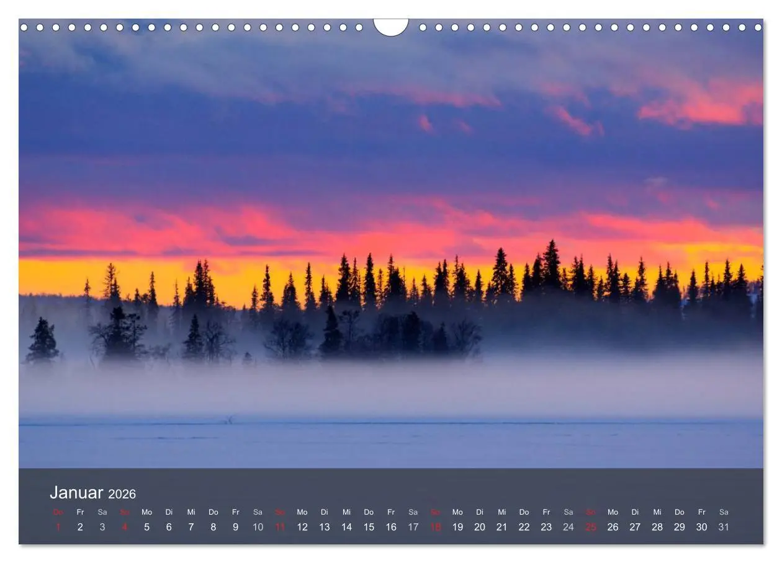Click the 'Mi' label above day 14
The width and height of the screenshot is (782, 563).
[346, 512]
